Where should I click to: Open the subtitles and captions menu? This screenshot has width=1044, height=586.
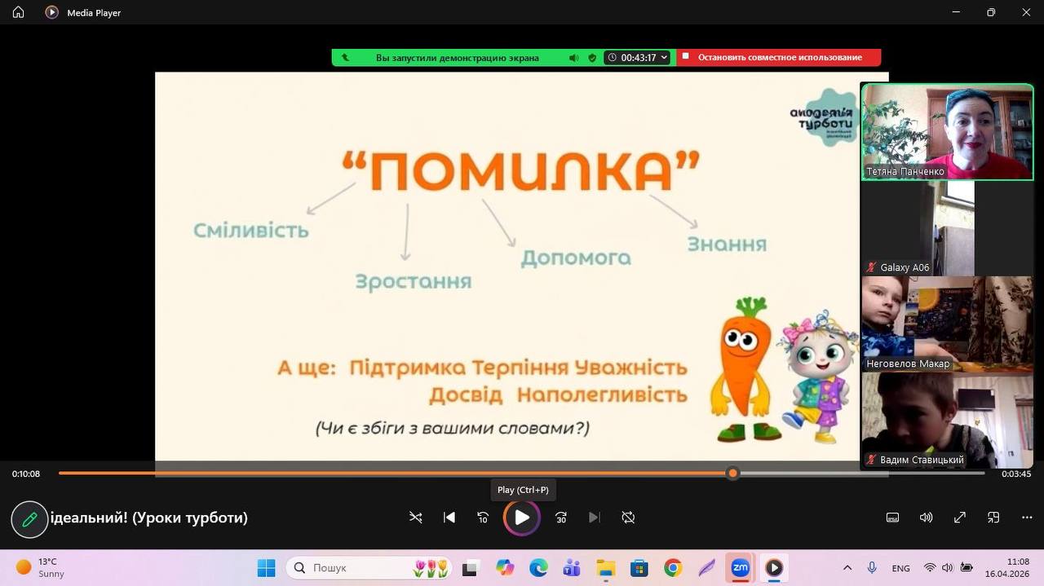[x=892, y=518]
